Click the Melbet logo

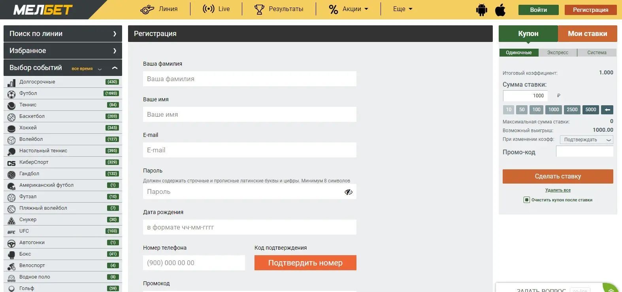tap(43, 9)
